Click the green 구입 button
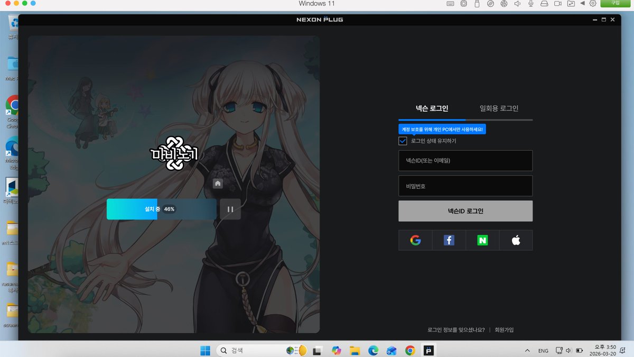This screenshot has height=357, width=634. 616,3
